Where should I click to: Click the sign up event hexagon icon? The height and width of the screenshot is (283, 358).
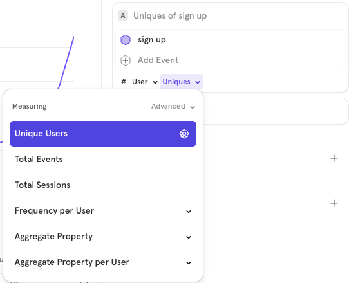(126, 40)
